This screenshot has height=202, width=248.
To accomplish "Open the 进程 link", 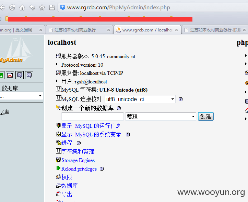I will (67, 143).
